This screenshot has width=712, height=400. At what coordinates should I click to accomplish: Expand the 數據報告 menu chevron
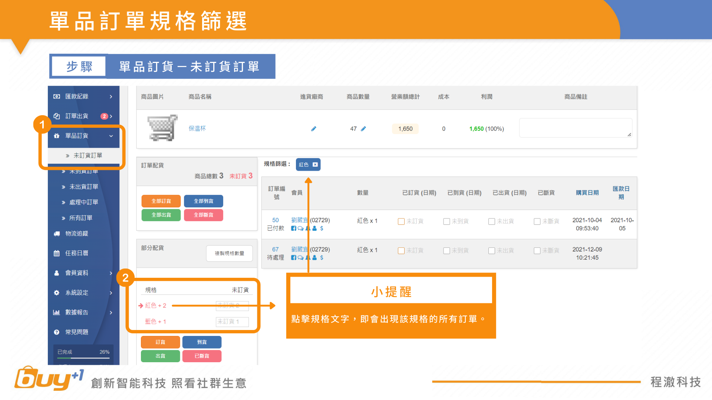click(111, 313)
